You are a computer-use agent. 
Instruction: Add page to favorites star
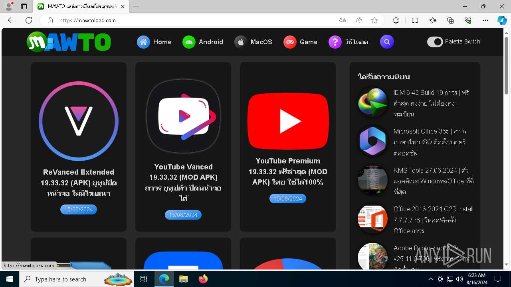click(x=374, y=20)
